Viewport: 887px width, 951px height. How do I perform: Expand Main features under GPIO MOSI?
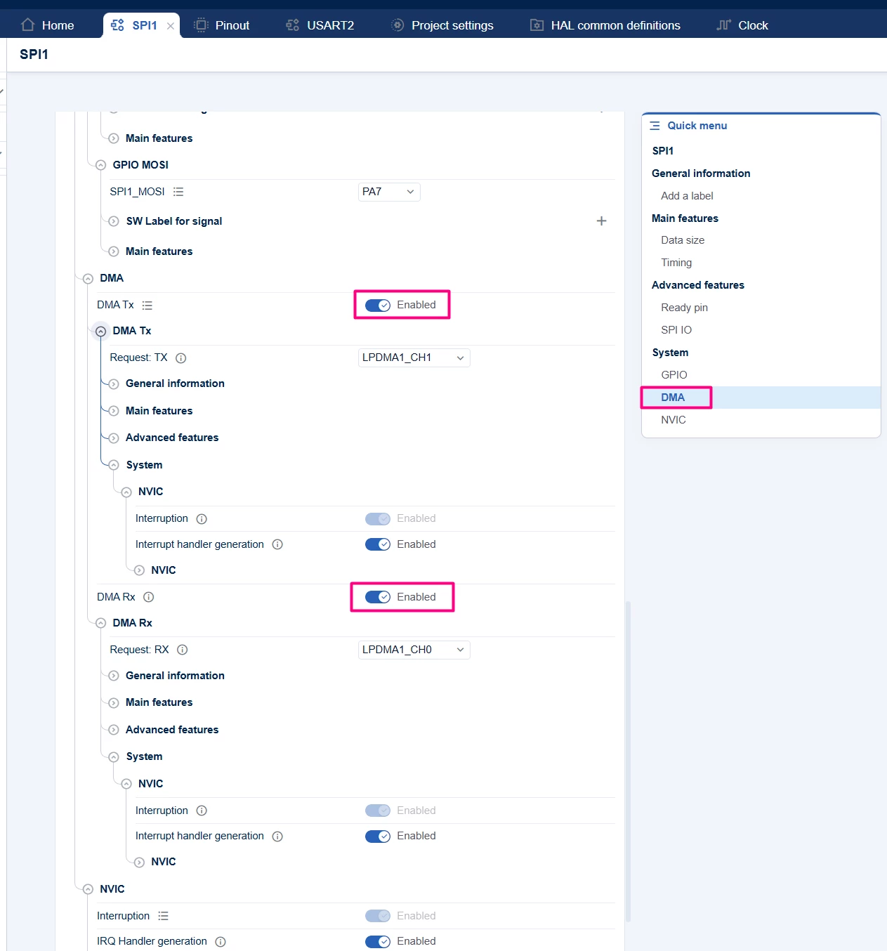114,252
